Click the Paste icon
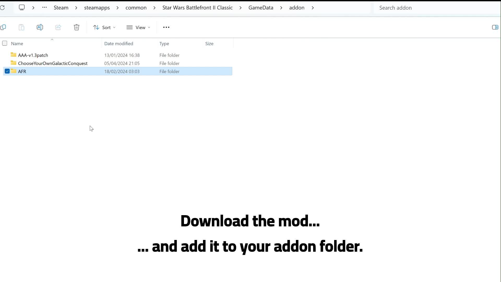 pos(21,27)
